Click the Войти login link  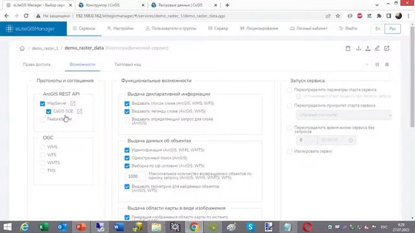348,28
